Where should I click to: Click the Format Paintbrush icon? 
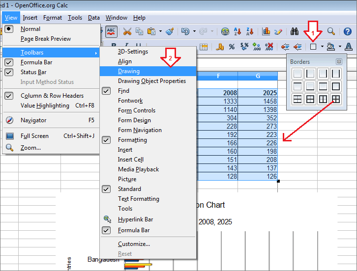click(x=170, y=31)
